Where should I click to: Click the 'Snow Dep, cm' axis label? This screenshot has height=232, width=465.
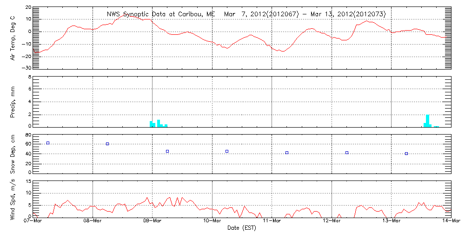(x=13, y=154)
